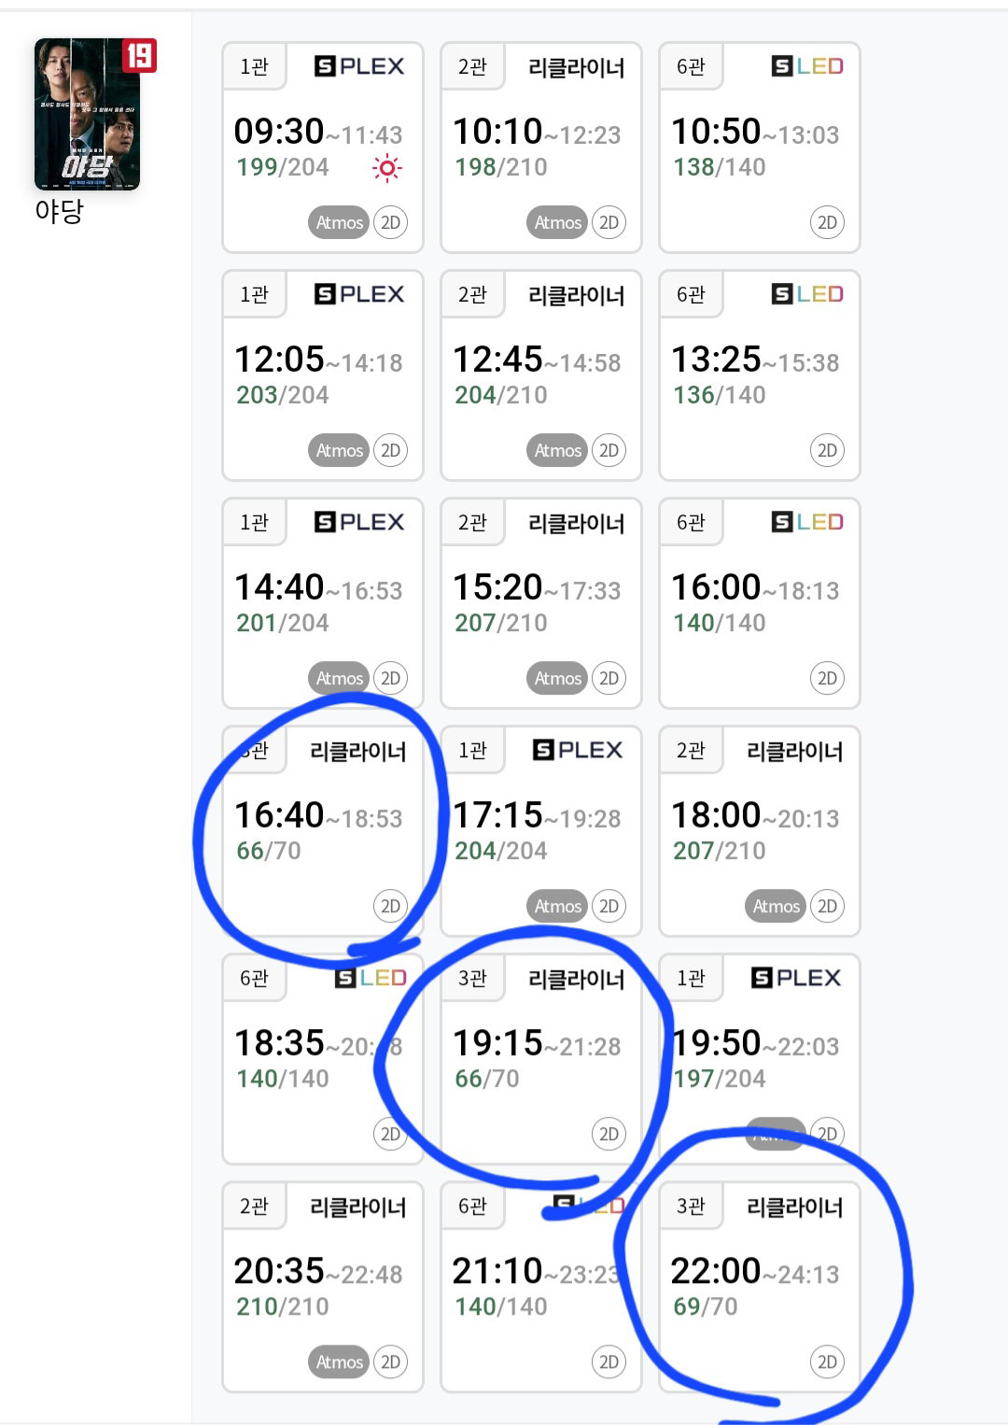The height and width of the screenshot is (1425, 1008).
Task: Click the 19 age rating badge
Action: click(x=139, y=56)
